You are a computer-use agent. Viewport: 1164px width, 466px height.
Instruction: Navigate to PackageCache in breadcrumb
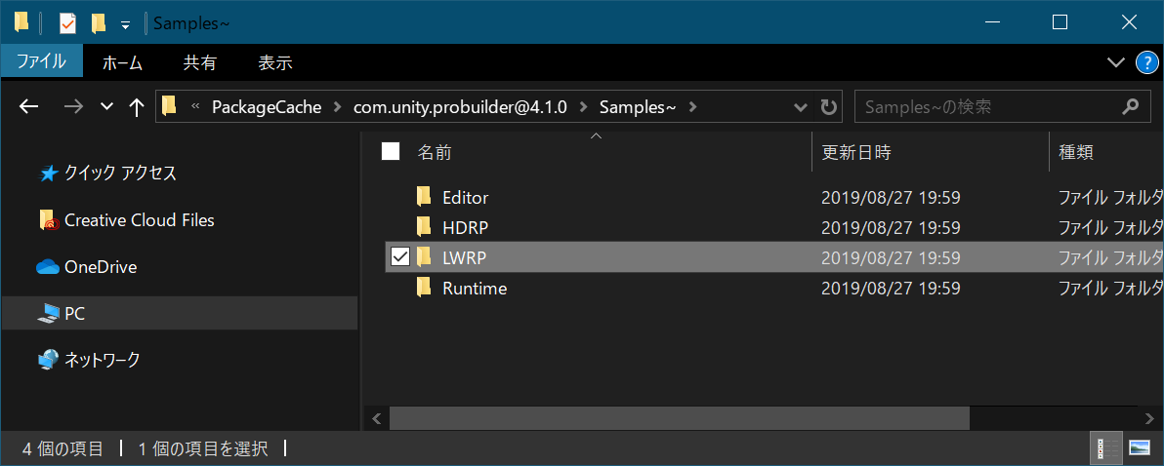click(x=267, y=107)
